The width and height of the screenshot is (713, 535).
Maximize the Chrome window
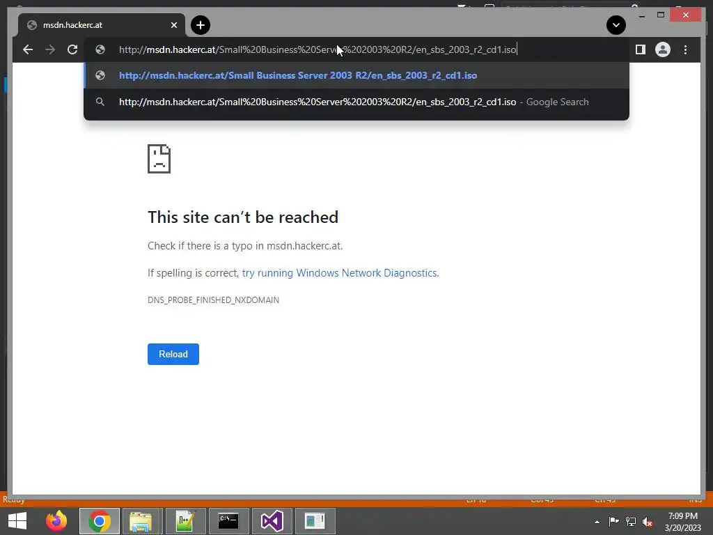click(x=661, y=15)
